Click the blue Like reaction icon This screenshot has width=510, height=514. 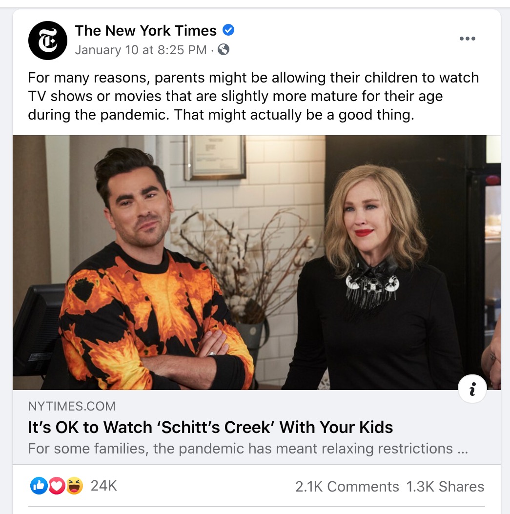(x=38, y=486)
